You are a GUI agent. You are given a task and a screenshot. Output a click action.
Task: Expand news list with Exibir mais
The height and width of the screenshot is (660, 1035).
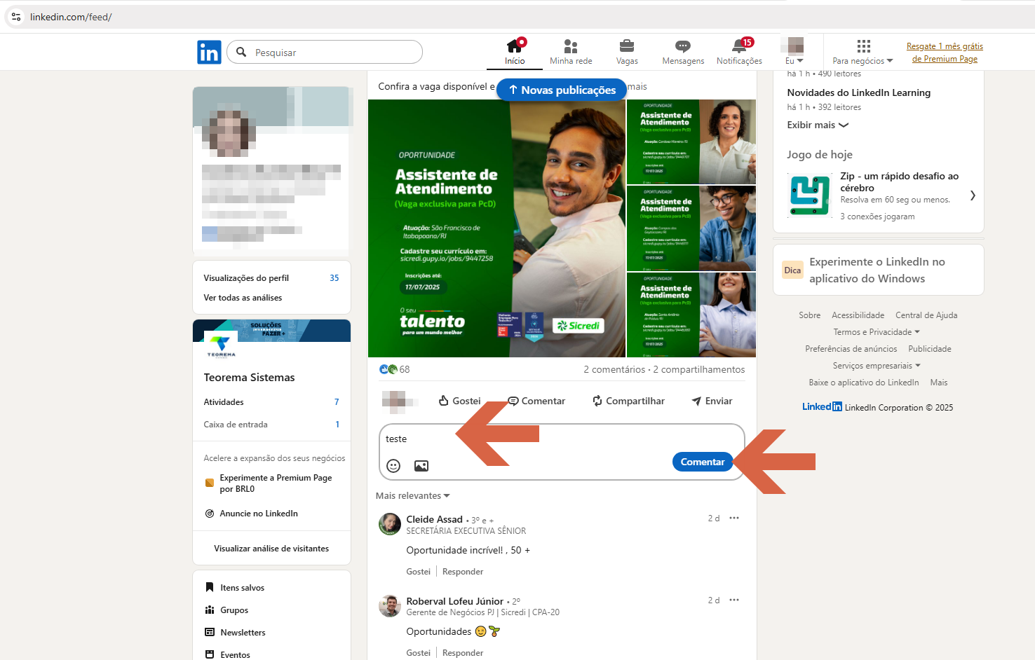(818, 125)
